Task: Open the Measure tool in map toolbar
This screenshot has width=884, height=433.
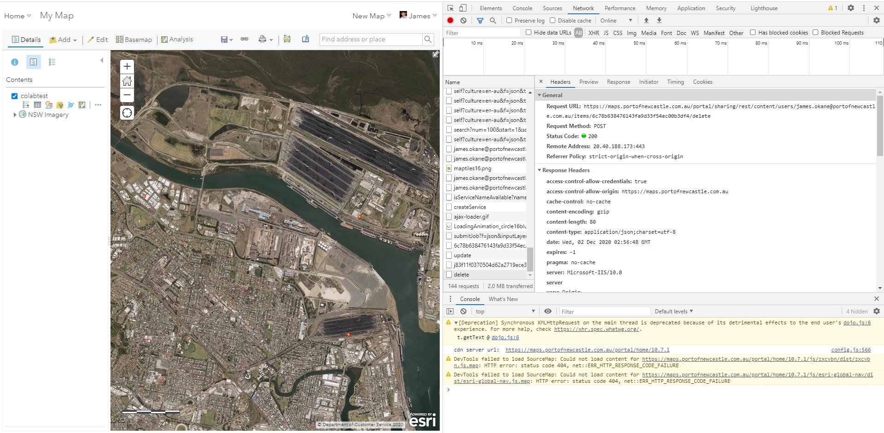Action: (x=287, y=40)
